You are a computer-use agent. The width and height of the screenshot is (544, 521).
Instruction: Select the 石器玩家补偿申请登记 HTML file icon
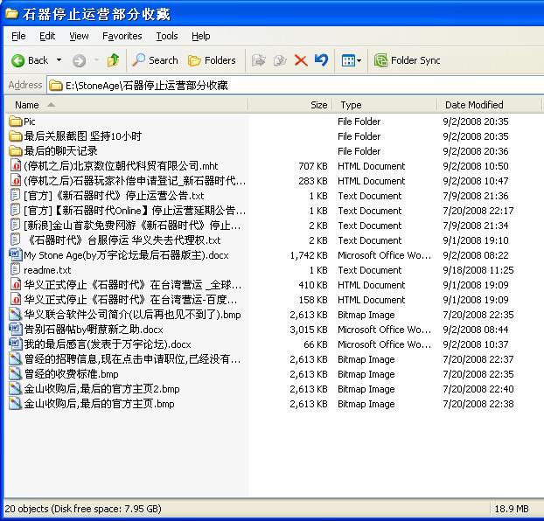16,181
